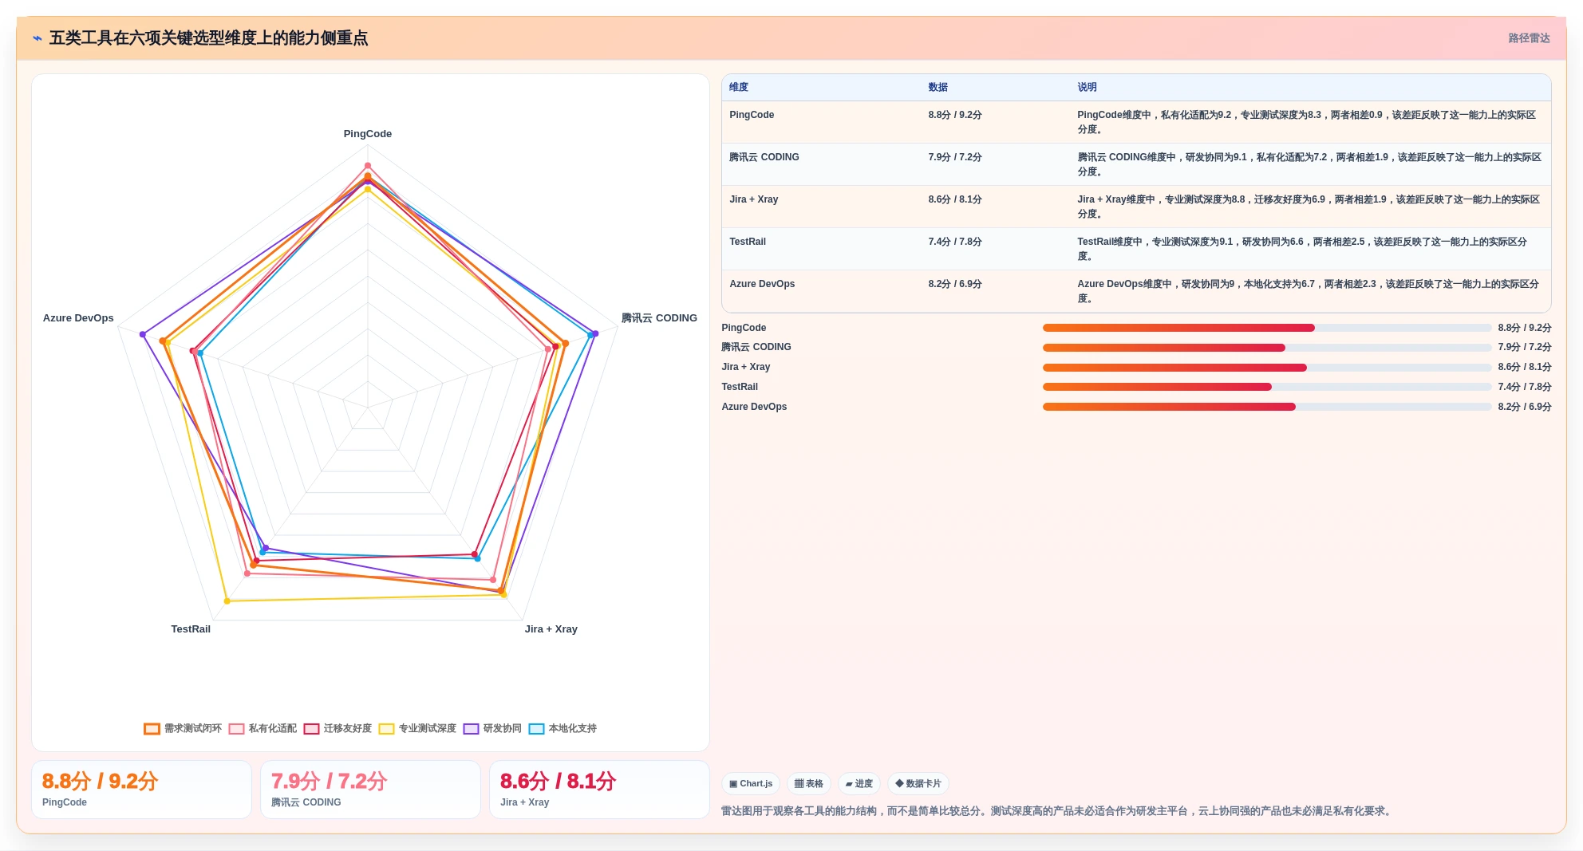Click the Azure DevOps radar axis label
The height and width of the screenshot is (851, 1583).
coord(78,318)
